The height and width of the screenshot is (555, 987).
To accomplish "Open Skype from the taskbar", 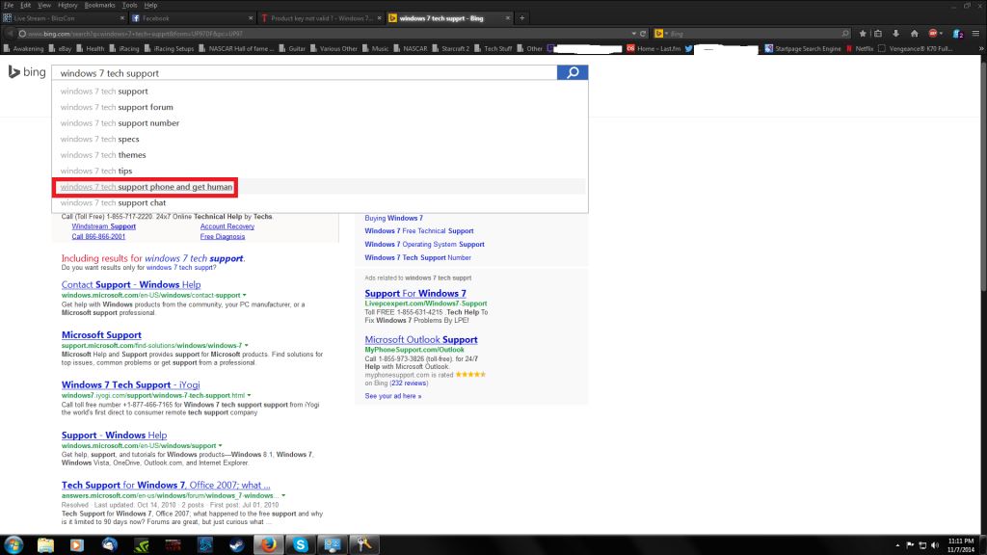I will 301,545.
